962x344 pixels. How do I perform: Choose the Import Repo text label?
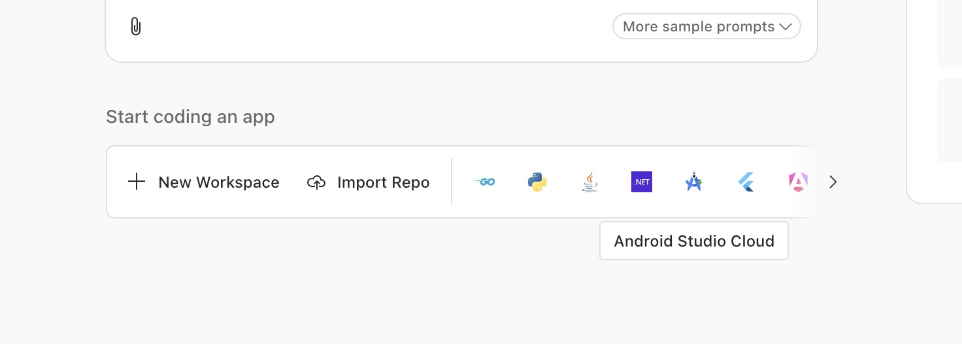click(x=384, y=182)
